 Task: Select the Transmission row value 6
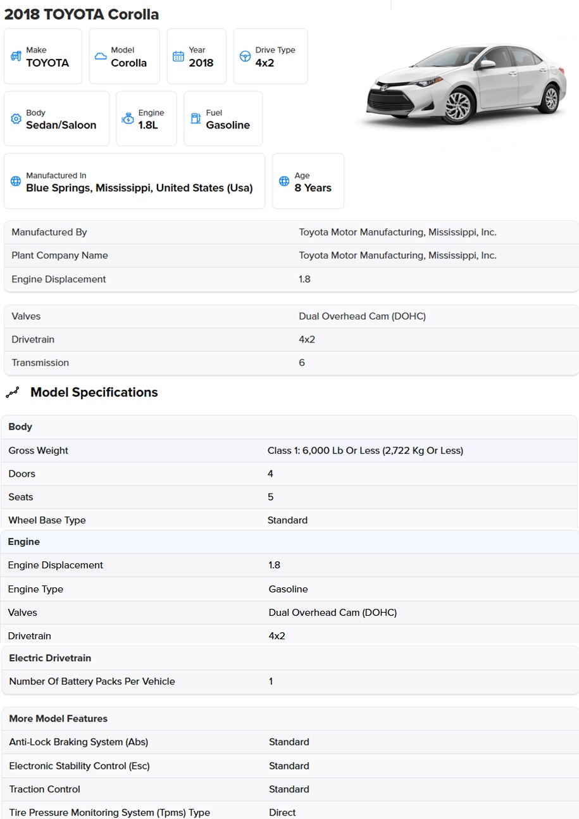coord(302,363)
